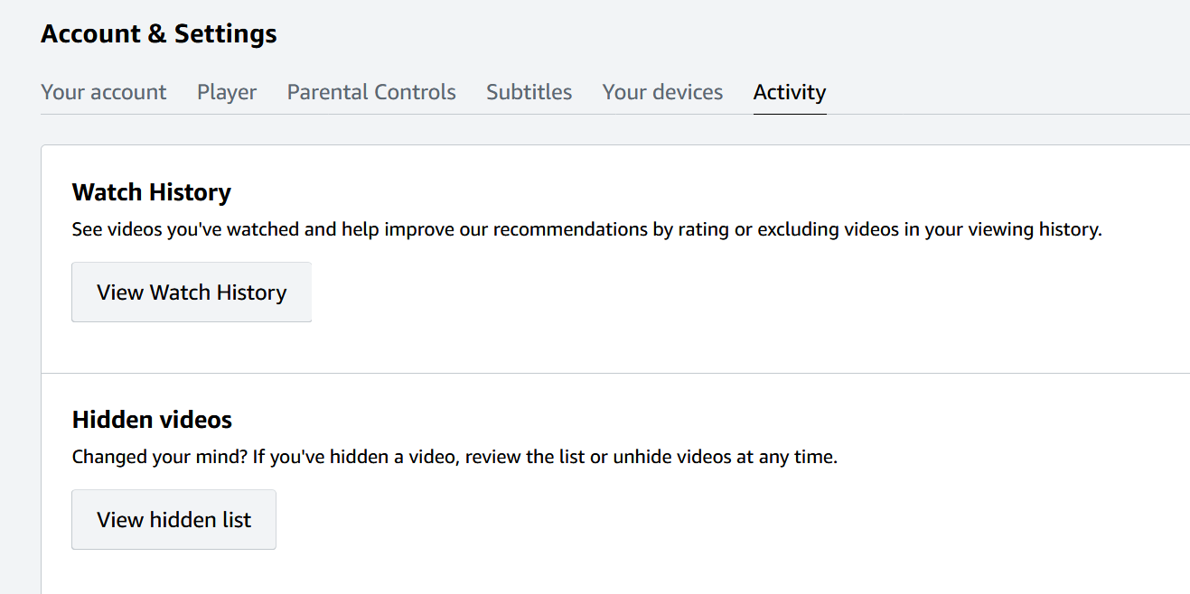Open the Your devices tab

click(662, 92)
